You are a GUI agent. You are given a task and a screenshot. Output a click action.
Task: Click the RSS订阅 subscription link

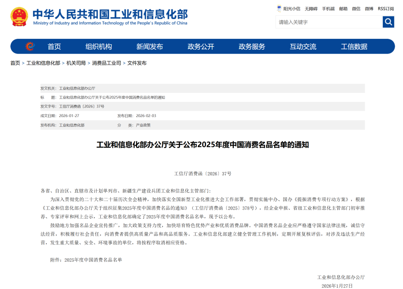tap(385, 8)
